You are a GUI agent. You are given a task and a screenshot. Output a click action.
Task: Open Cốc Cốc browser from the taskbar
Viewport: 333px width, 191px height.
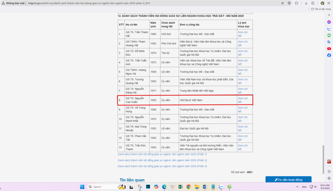[229, 187]
